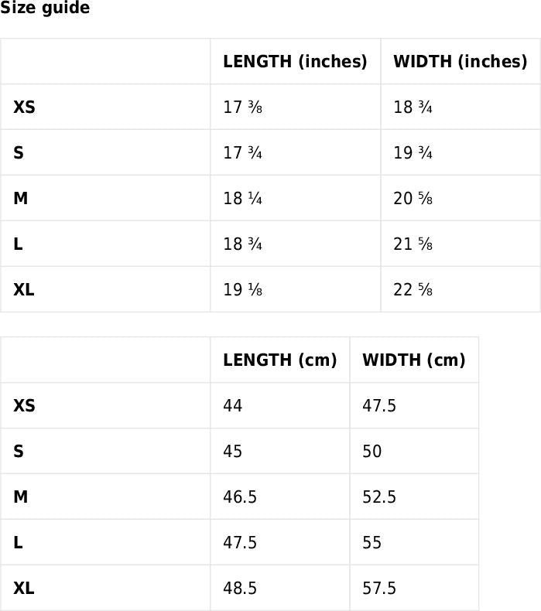Click the 21 ⅝ width cell
The image size is (541, 611).
[x=413, y=244]
